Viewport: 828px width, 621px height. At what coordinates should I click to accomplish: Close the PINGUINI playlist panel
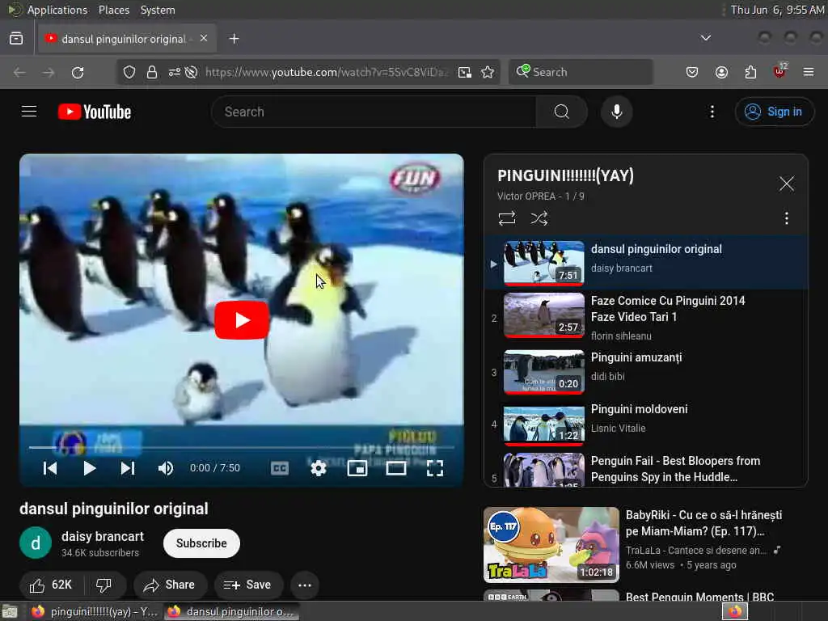[786, 184]
